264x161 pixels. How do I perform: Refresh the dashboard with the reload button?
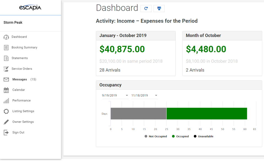pos(146,9)
